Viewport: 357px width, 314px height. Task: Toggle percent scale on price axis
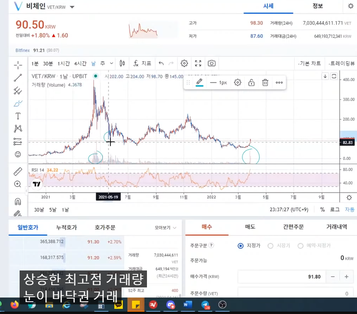point(322,210)
